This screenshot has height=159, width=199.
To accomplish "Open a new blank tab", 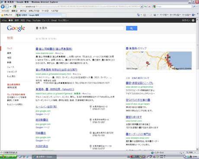I will tap(64, 15).
